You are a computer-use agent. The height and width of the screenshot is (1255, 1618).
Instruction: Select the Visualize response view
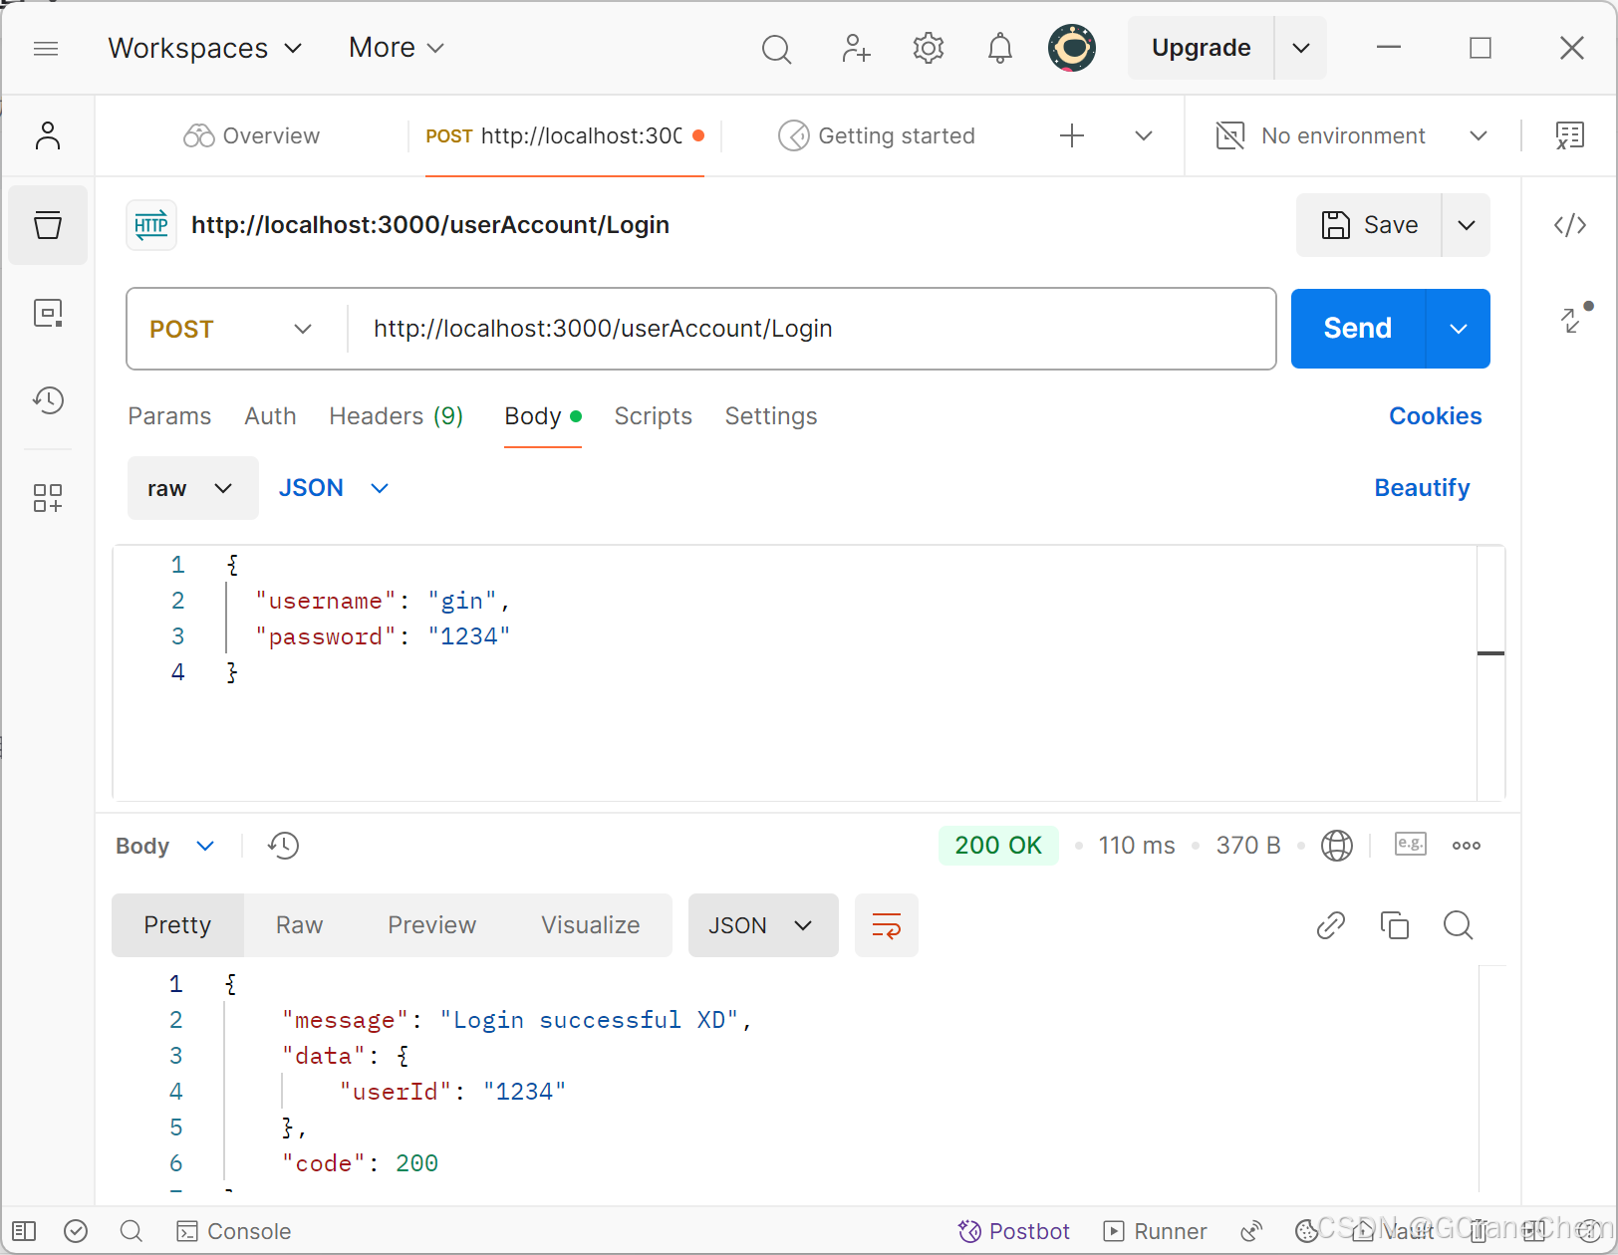(x=591, y=925)
